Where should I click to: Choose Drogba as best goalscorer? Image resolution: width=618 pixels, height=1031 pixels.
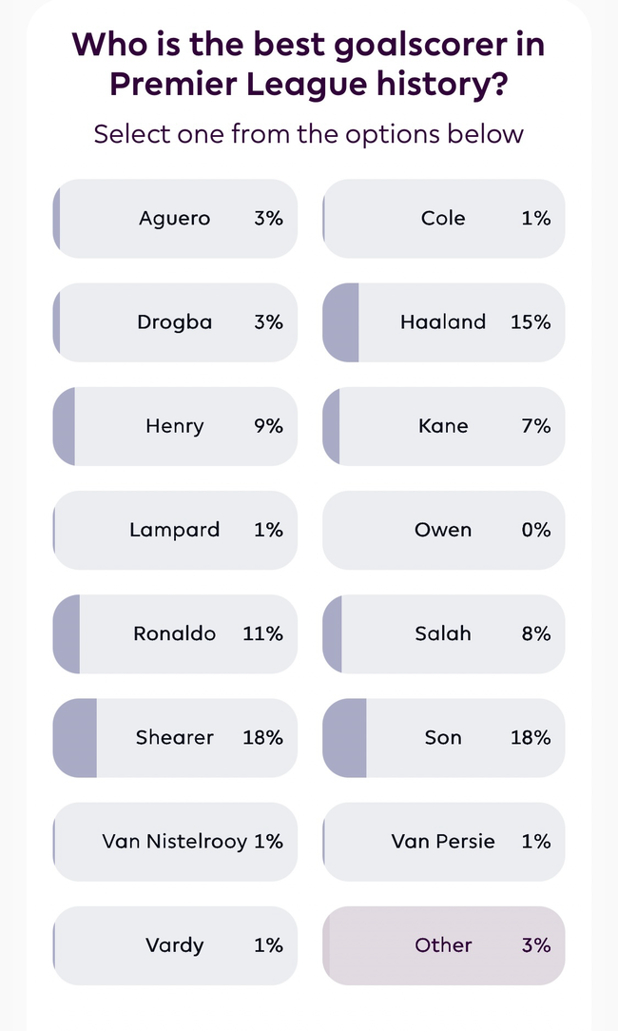click(175, 322)
